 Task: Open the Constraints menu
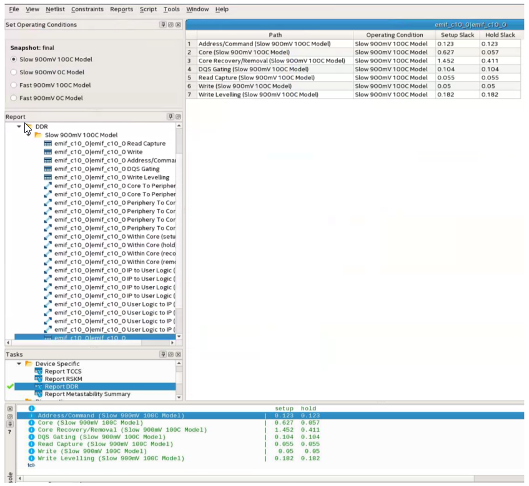coord(87,9)
